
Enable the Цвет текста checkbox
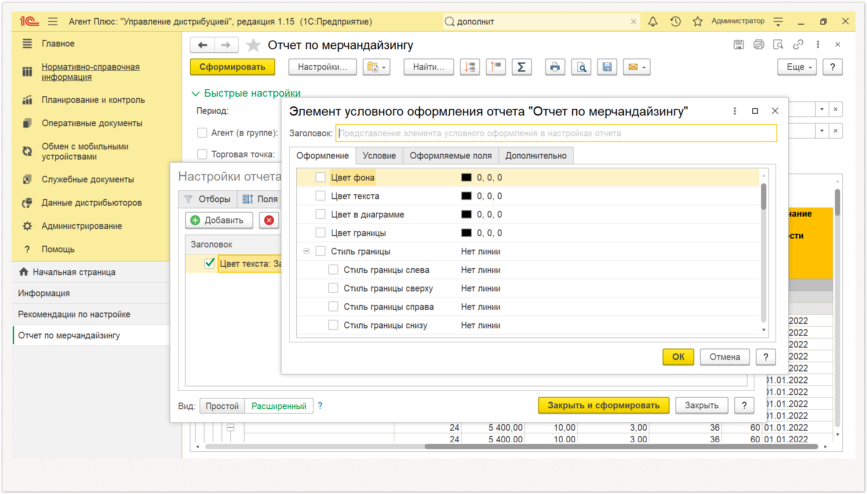point(321,196)
